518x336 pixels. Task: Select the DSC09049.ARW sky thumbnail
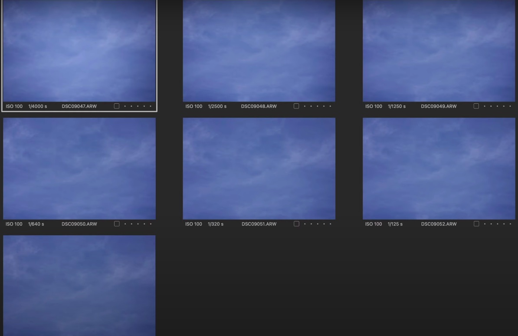pos(439,51)
